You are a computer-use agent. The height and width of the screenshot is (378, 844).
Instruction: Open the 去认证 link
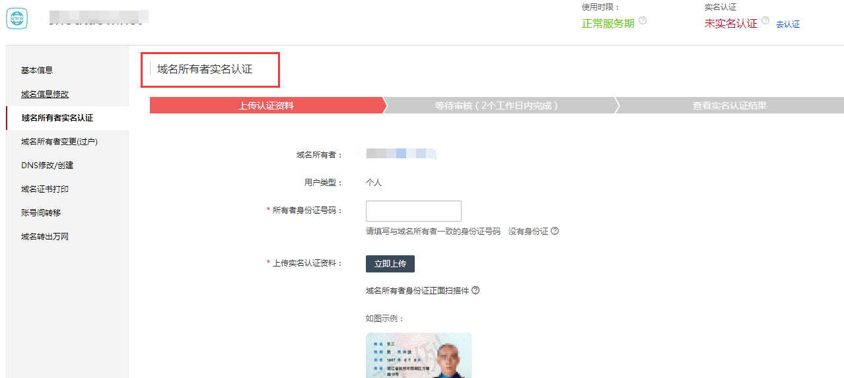coord(787,24)
